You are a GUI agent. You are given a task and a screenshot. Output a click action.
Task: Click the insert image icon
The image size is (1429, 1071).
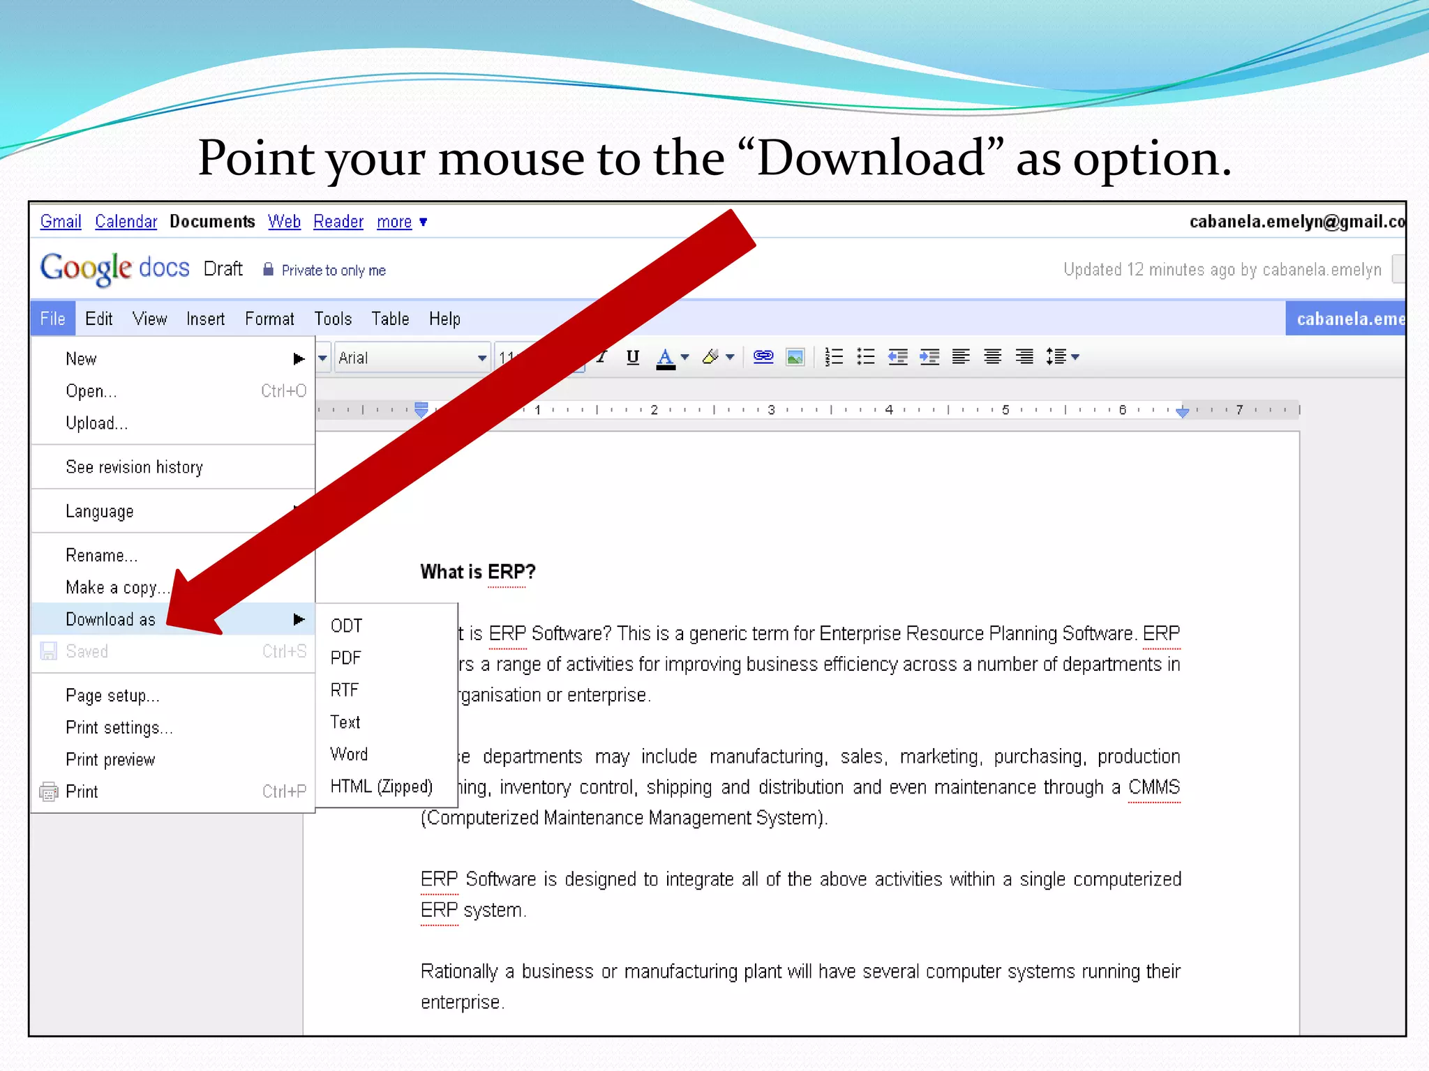pos(795,357)
